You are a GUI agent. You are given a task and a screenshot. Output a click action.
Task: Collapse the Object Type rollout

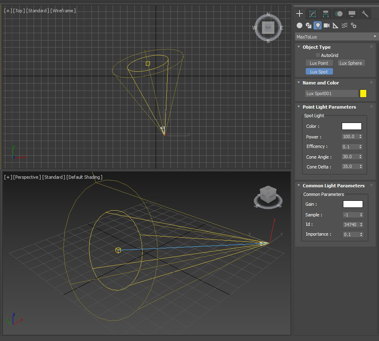316,47
